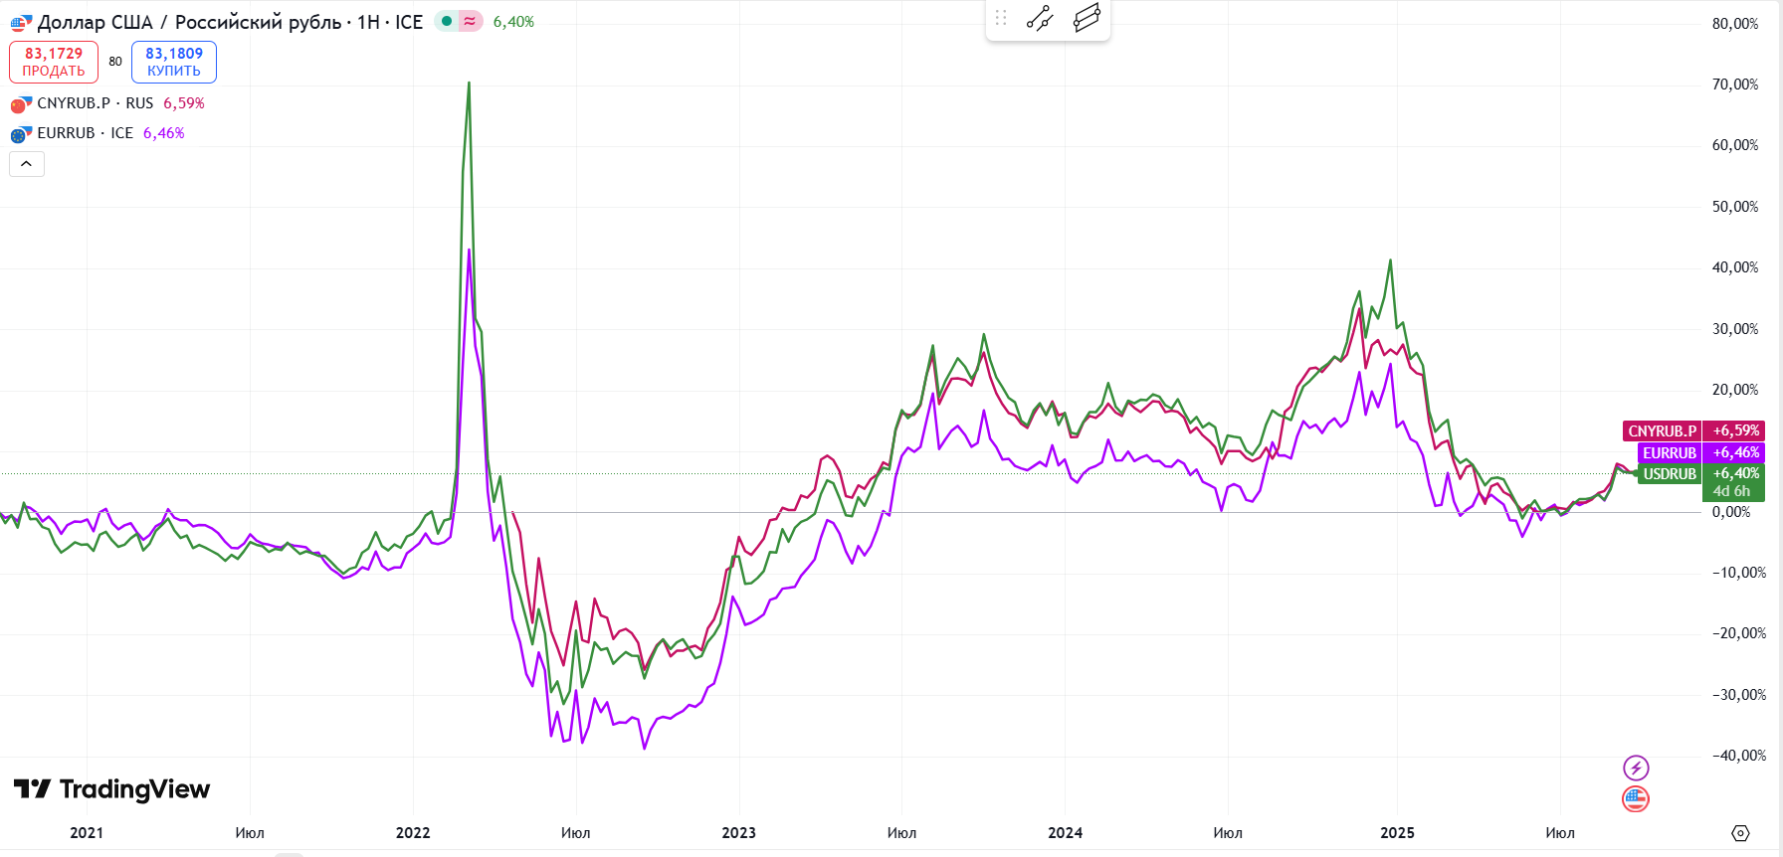
Task: Click the CNYRUB.P price scale label
Action: click(1662, 430)
